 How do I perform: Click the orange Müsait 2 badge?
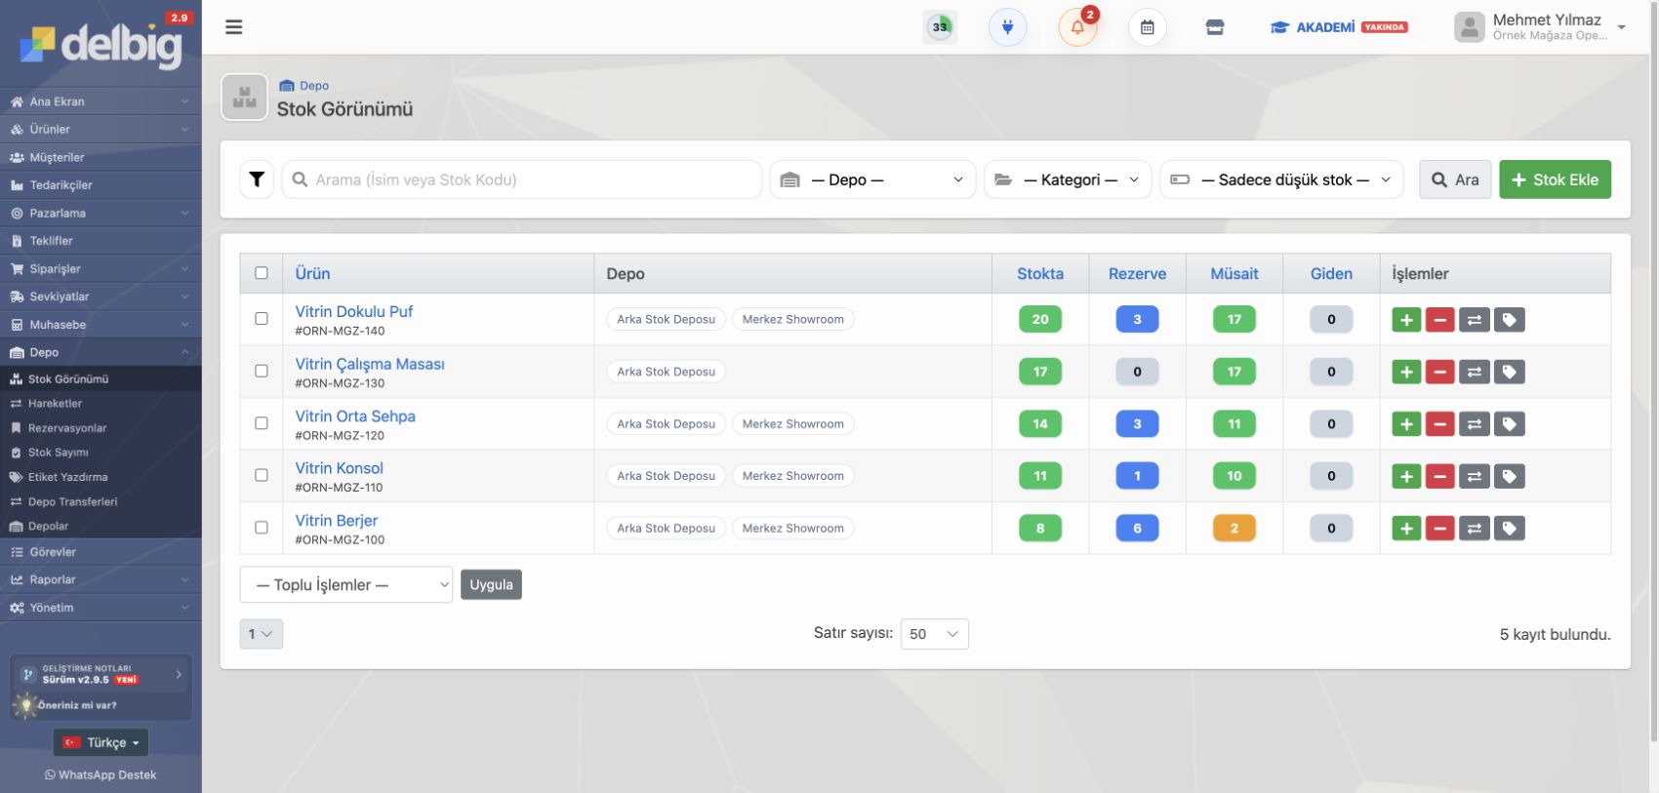1234,529
